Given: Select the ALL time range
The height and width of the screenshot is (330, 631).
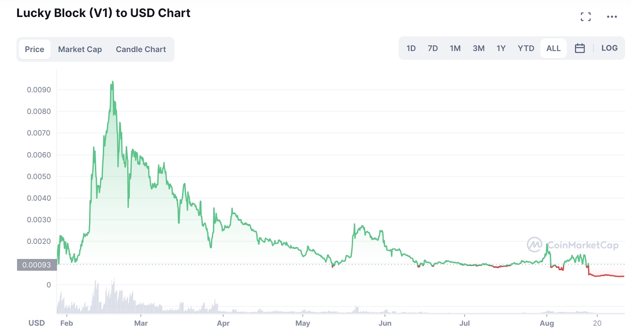Looking at the screenshot, I should pos(553,48).
